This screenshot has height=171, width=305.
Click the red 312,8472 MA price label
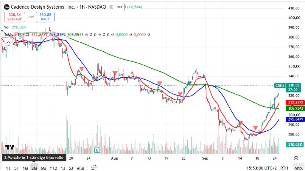(295, 103)
